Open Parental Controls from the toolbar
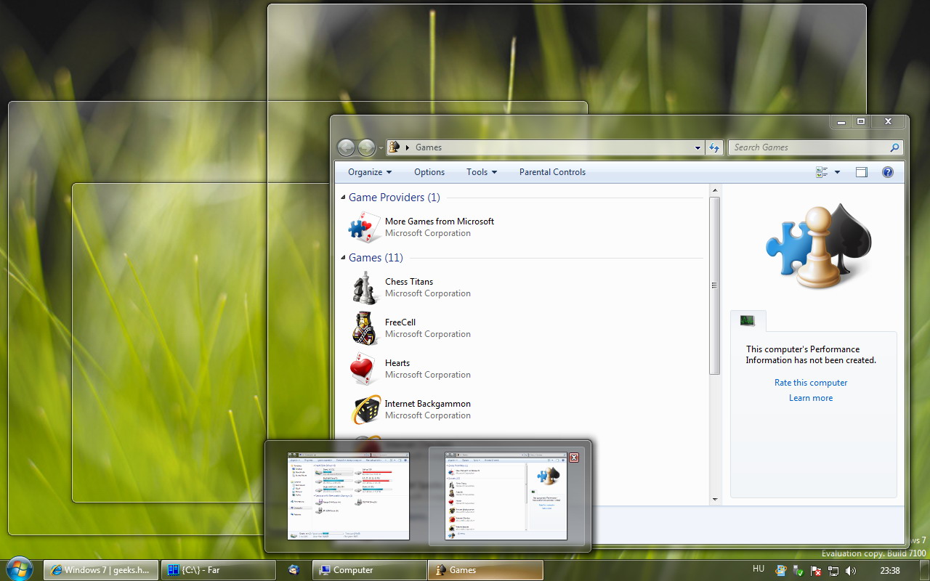 [x=552, y=172]
